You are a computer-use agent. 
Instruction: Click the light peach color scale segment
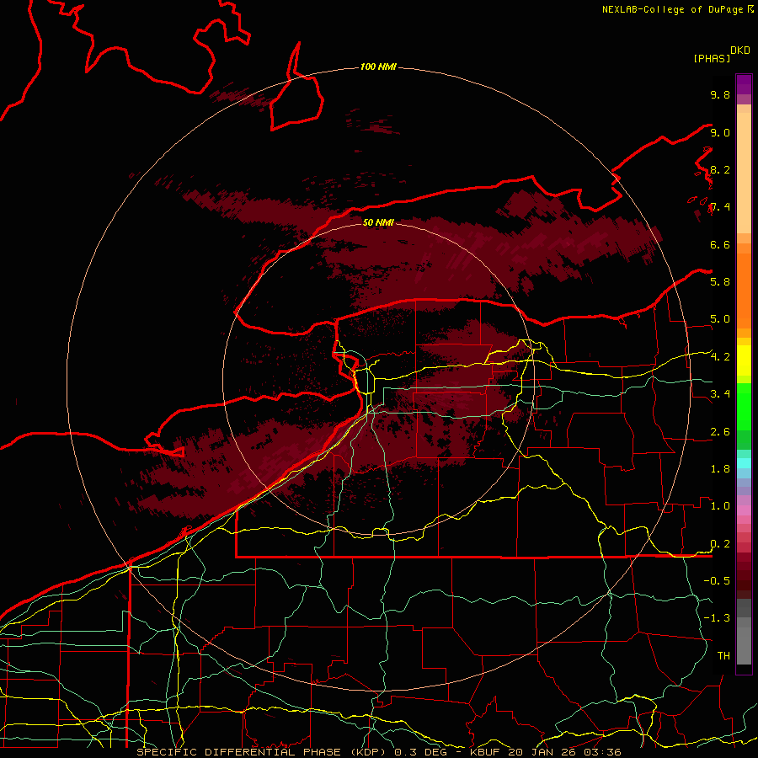(x=744, y=173)
